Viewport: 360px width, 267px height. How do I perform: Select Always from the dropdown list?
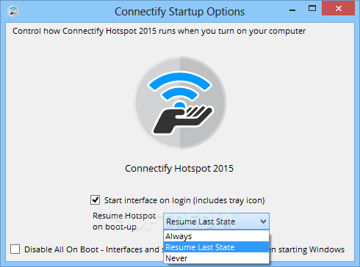216,236
